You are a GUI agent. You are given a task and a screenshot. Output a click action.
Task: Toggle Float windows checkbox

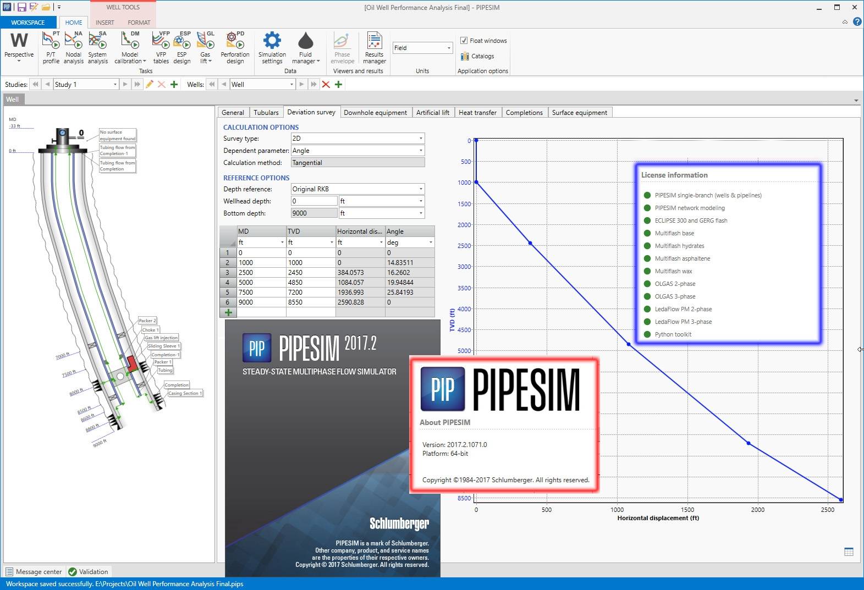click(x=464, y=41)
